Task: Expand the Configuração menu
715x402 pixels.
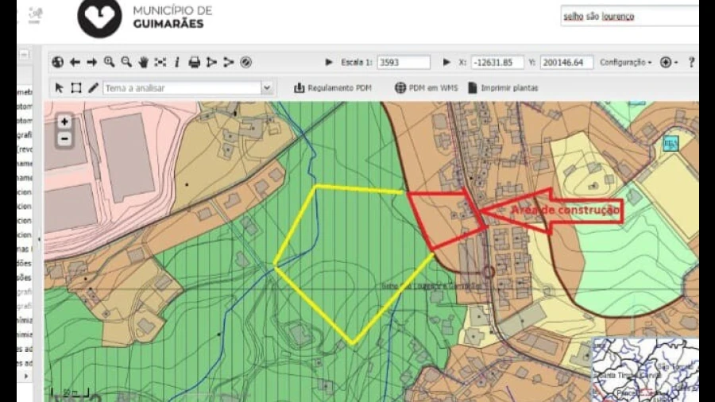Action: pyautogui.click(x=625, y=62)
